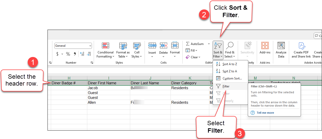Select column J header

point(150,78)
